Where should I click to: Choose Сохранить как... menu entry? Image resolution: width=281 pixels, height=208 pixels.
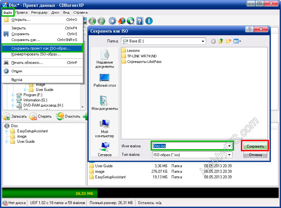point(42,40)
